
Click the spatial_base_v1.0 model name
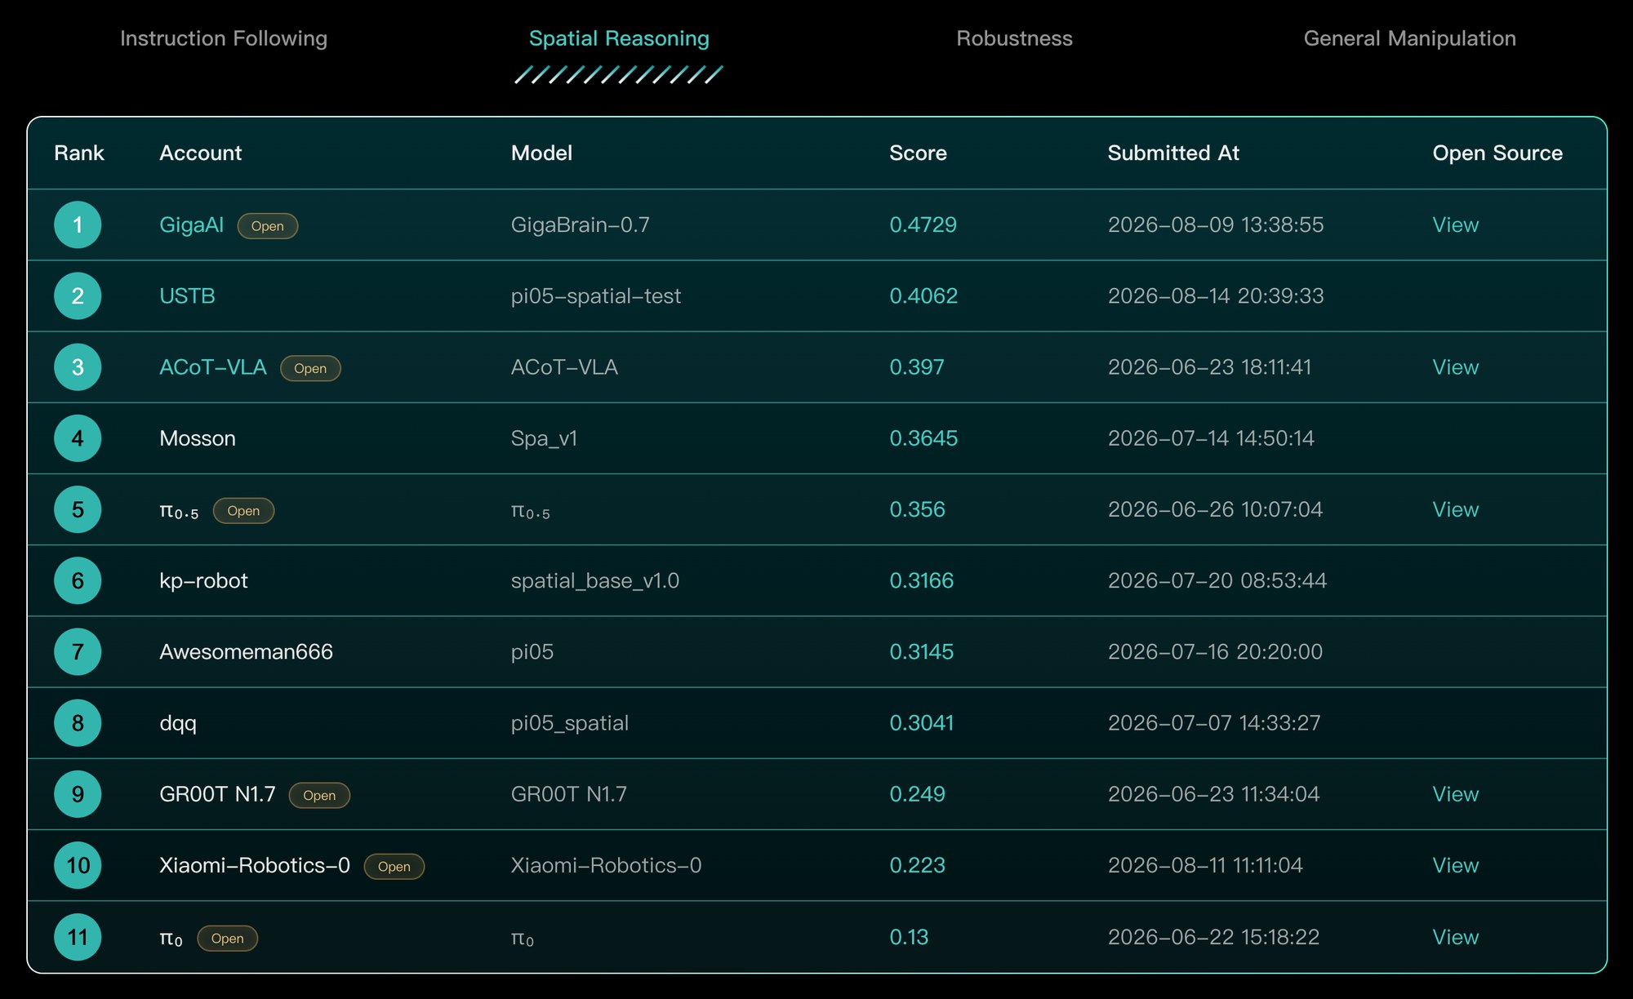pos(595,581)
